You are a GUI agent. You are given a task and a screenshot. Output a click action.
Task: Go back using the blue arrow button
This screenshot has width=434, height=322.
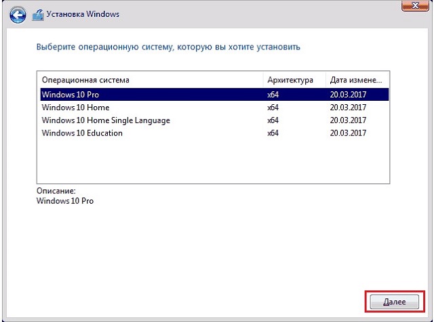(18, 15)
